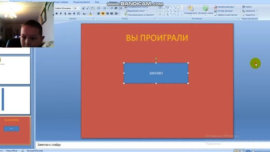The height and width of the screenshot is (152, 270).
Task: Open font color dropdown arrow
Action: pyautogui.click(x=94, y=14)
